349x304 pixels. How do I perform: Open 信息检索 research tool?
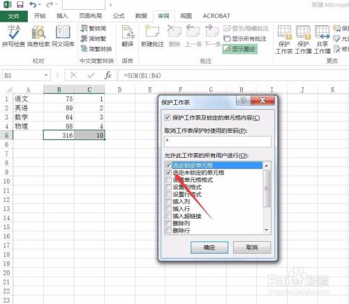click(x=38, y=36)
